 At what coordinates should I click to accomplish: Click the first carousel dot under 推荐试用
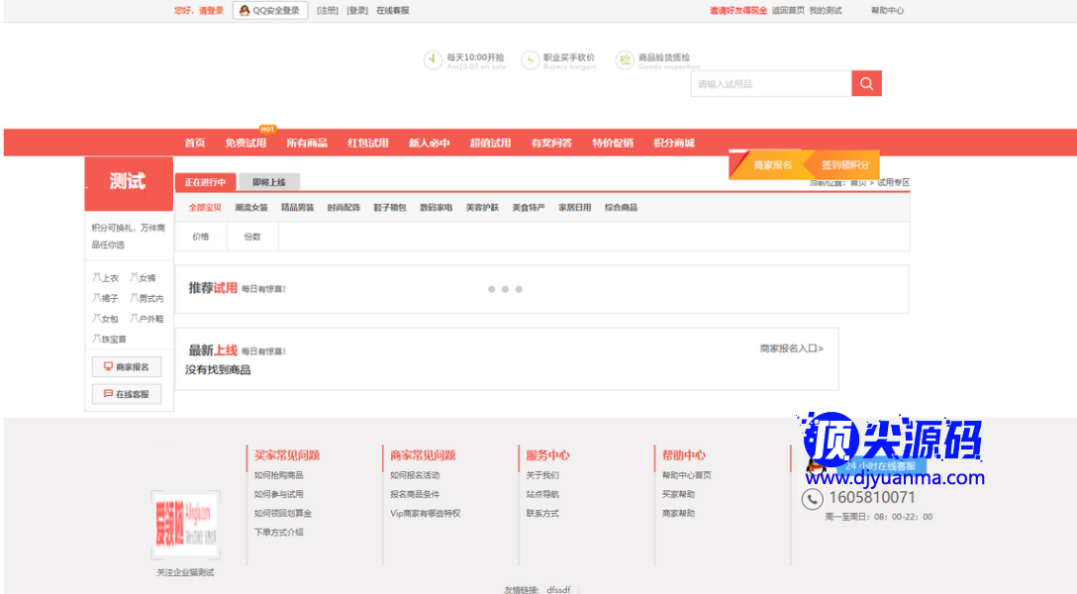[491, 289]
